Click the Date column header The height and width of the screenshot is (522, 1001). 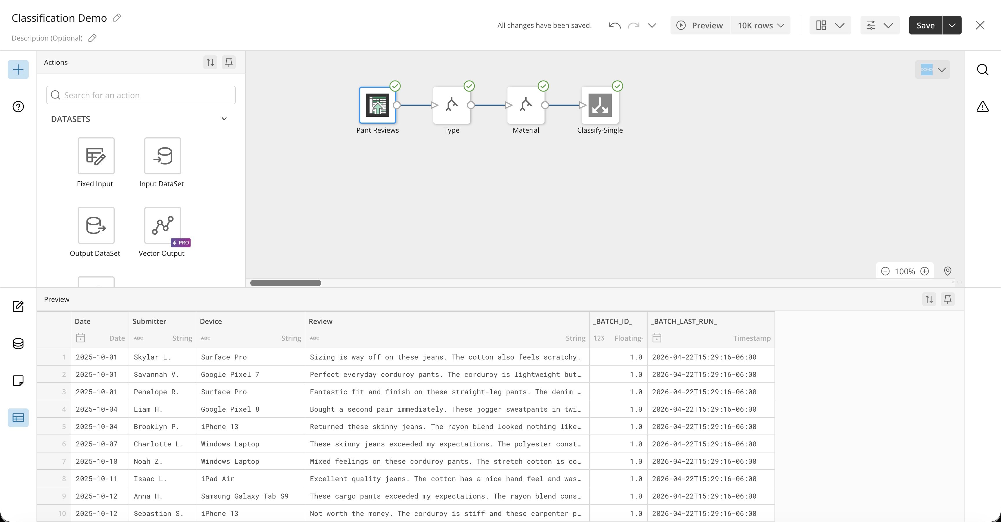[100, 330]
